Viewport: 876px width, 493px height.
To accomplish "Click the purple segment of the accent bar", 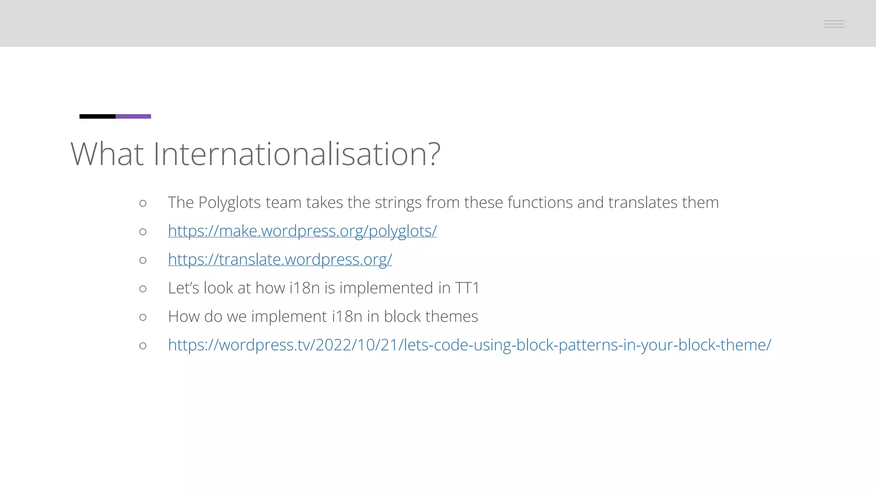I will [x=133, y=116].
